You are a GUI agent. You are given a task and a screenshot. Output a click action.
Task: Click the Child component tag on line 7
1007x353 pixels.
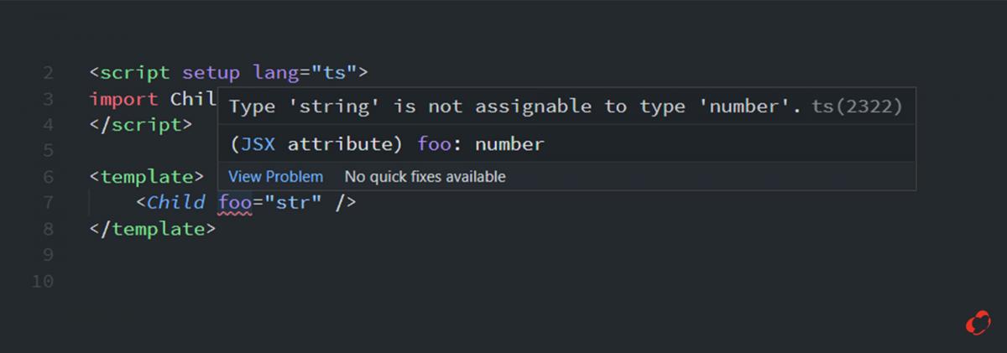tap(175, 202)
